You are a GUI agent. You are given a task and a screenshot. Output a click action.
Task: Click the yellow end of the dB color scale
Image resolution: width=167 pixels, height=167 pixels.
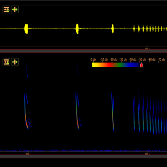coord(95,65)
